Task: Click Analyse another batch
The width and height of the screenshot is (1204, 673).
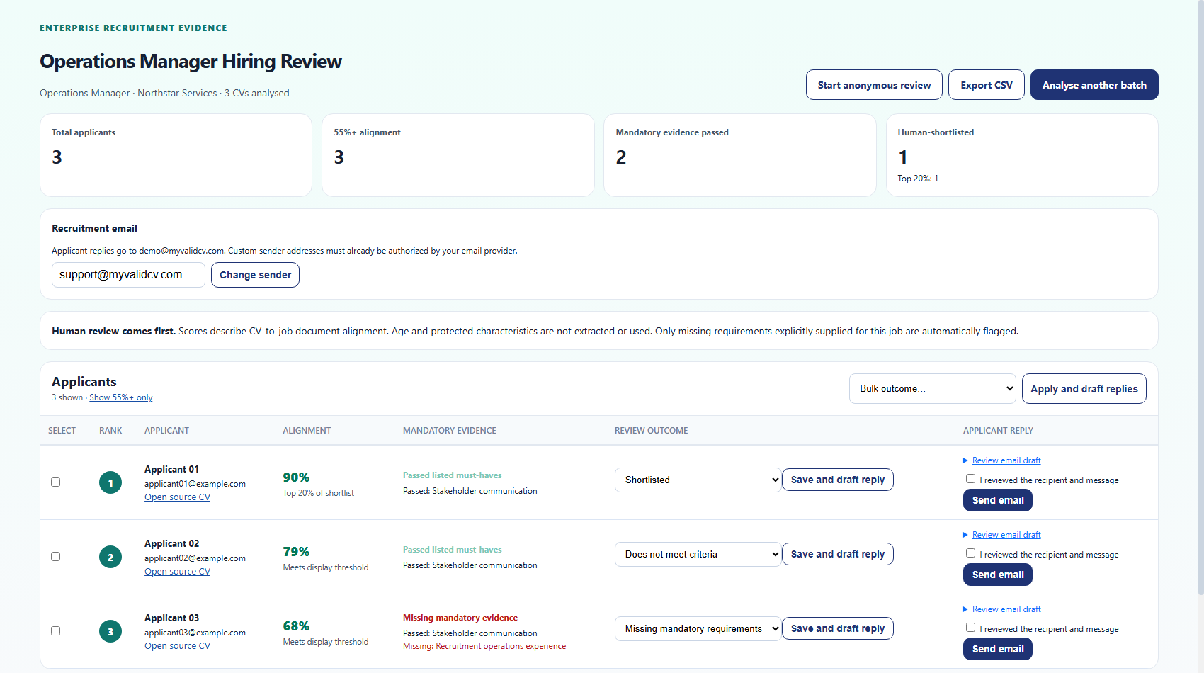Action: 1094,85
